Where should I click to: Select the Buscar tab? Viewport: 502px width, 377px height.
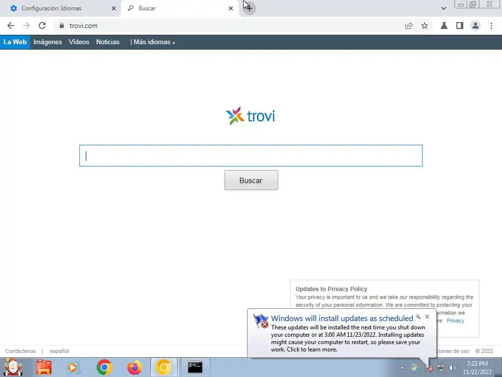coord(180,8)
